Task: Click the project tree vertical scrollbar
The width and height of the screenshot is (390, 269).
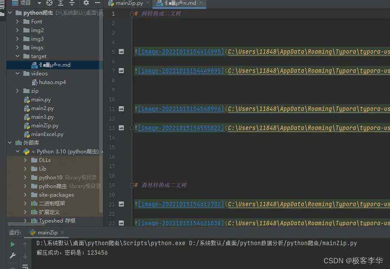Action: coord(101,112)
